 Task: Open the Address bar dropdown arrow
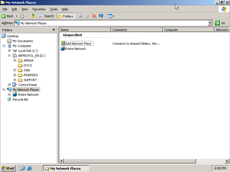point(210,23)
